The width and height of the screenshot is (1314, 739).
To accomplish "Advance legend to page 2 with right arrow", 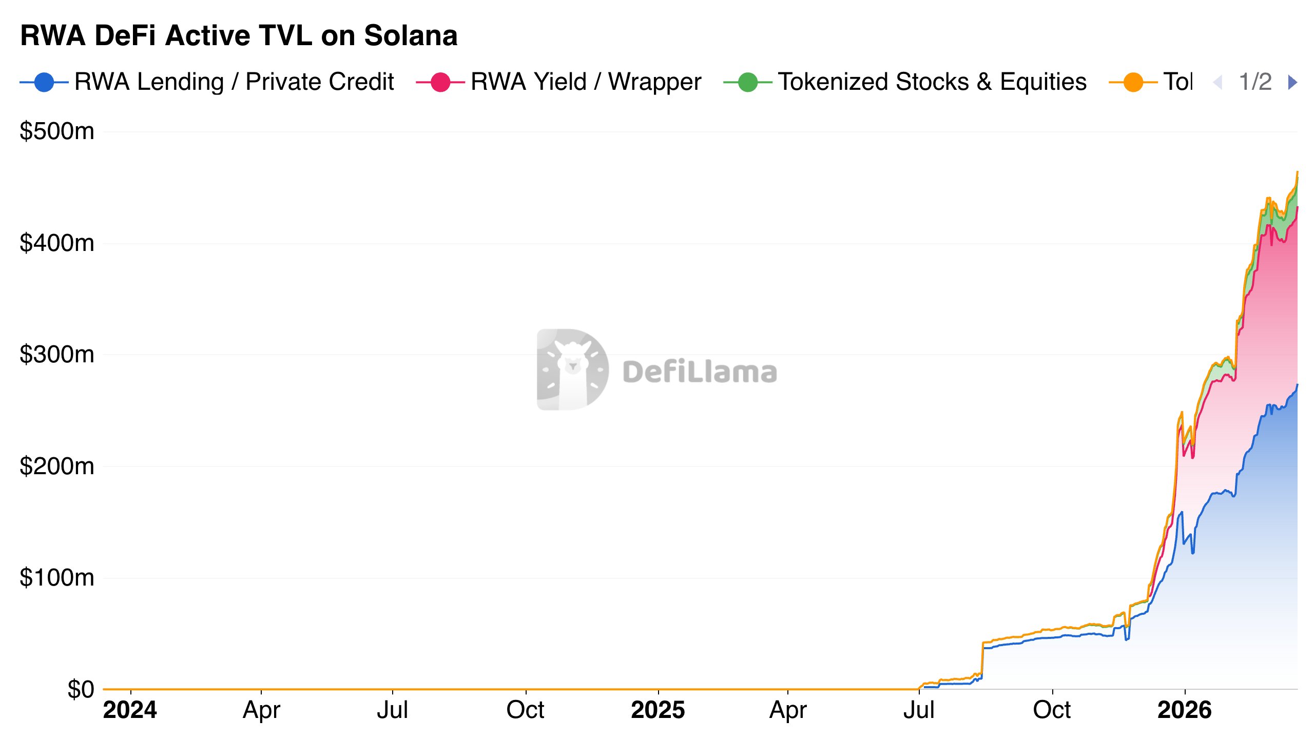I will coord(1292,81).
